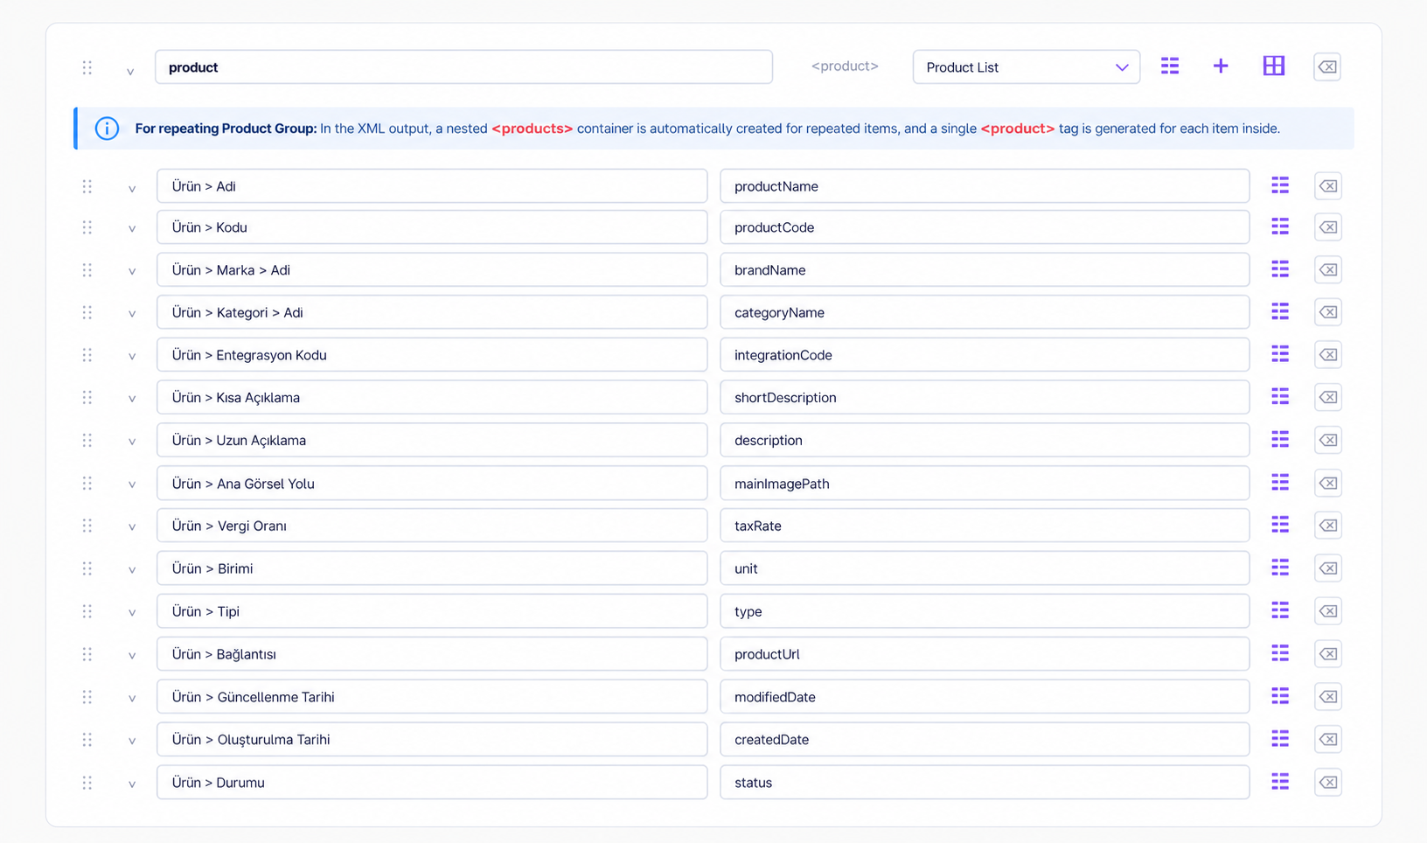Expand chevron on Ürün > Kodu row

coord(132,229)
